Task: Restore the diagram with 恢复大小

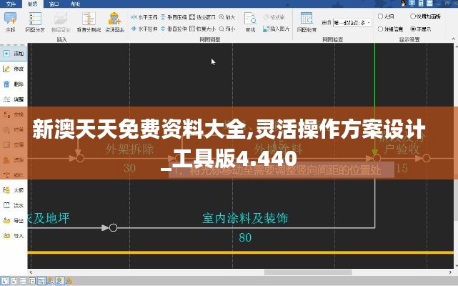Action: (x=202, y=29)
